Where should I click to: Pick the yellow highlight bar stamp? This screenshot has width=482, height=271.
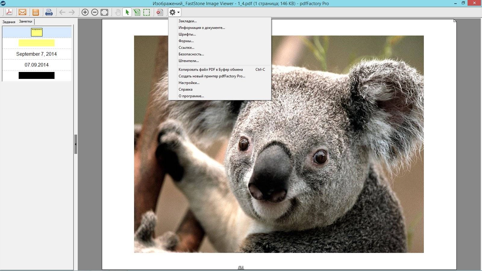click(x=37, y=43)
